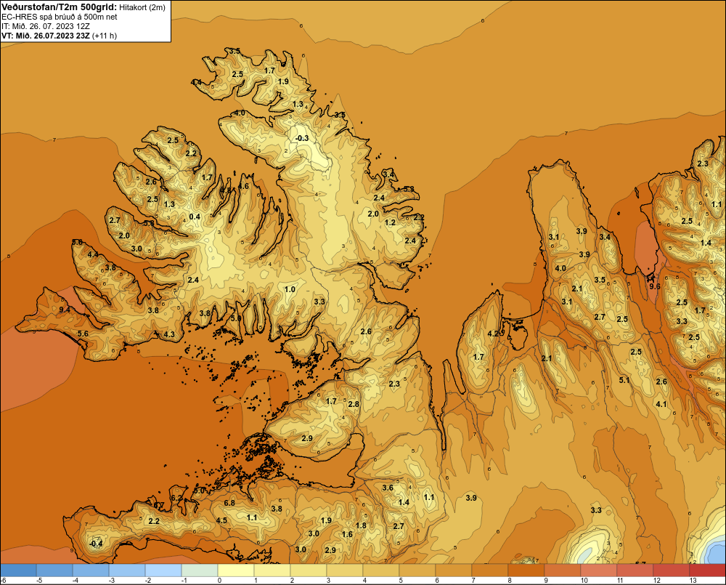Click the legend swatch between 8 and 9
The height and width of the screenshot is (585, 726).
(526, 570)
